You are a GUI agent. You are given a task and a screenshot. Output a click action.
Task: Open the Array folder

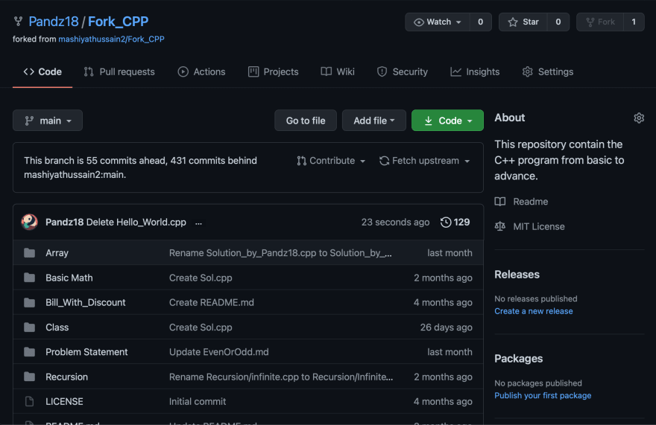(x=57, y=253)
